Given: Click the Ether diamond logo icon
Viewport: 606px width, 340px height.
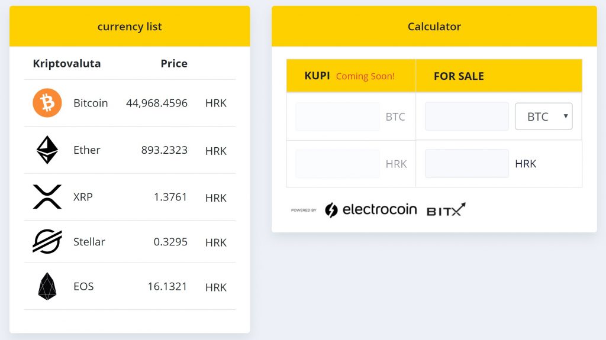Looking at the screenshot, I should (x=47, y=150).
